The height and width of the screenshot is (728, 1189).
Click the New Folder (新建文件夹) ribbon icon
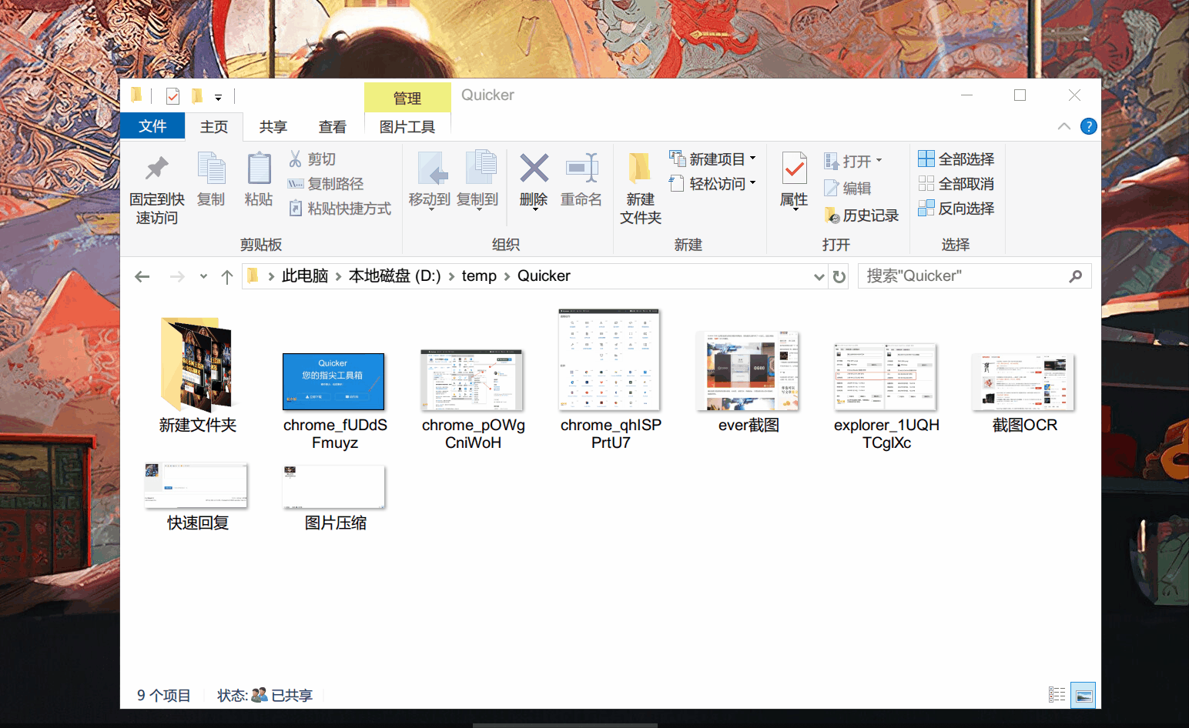pyautogui.click(x=640, y=169)
